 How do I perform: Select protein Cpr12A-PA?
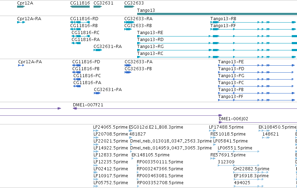(30, 62)
